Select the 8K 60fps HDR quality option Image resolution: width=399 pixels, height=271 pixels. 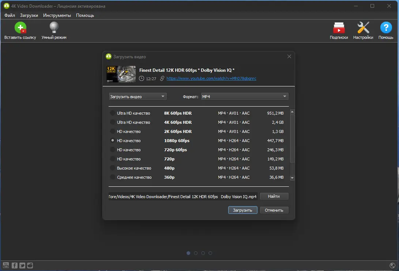[x=112, y=113]
